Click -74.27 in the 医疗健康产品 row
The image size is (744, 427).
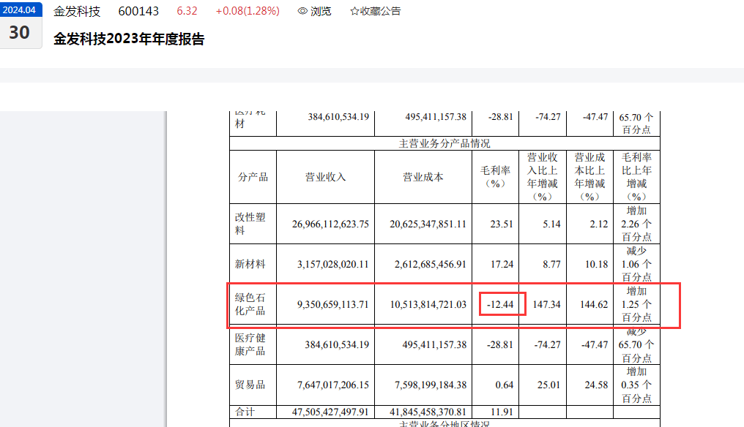pos(548,345)
